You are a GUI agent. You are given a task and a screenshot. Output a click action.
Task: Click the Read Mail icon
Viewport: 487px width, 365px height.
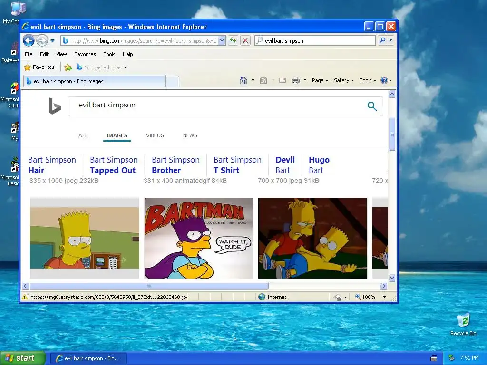282,80
